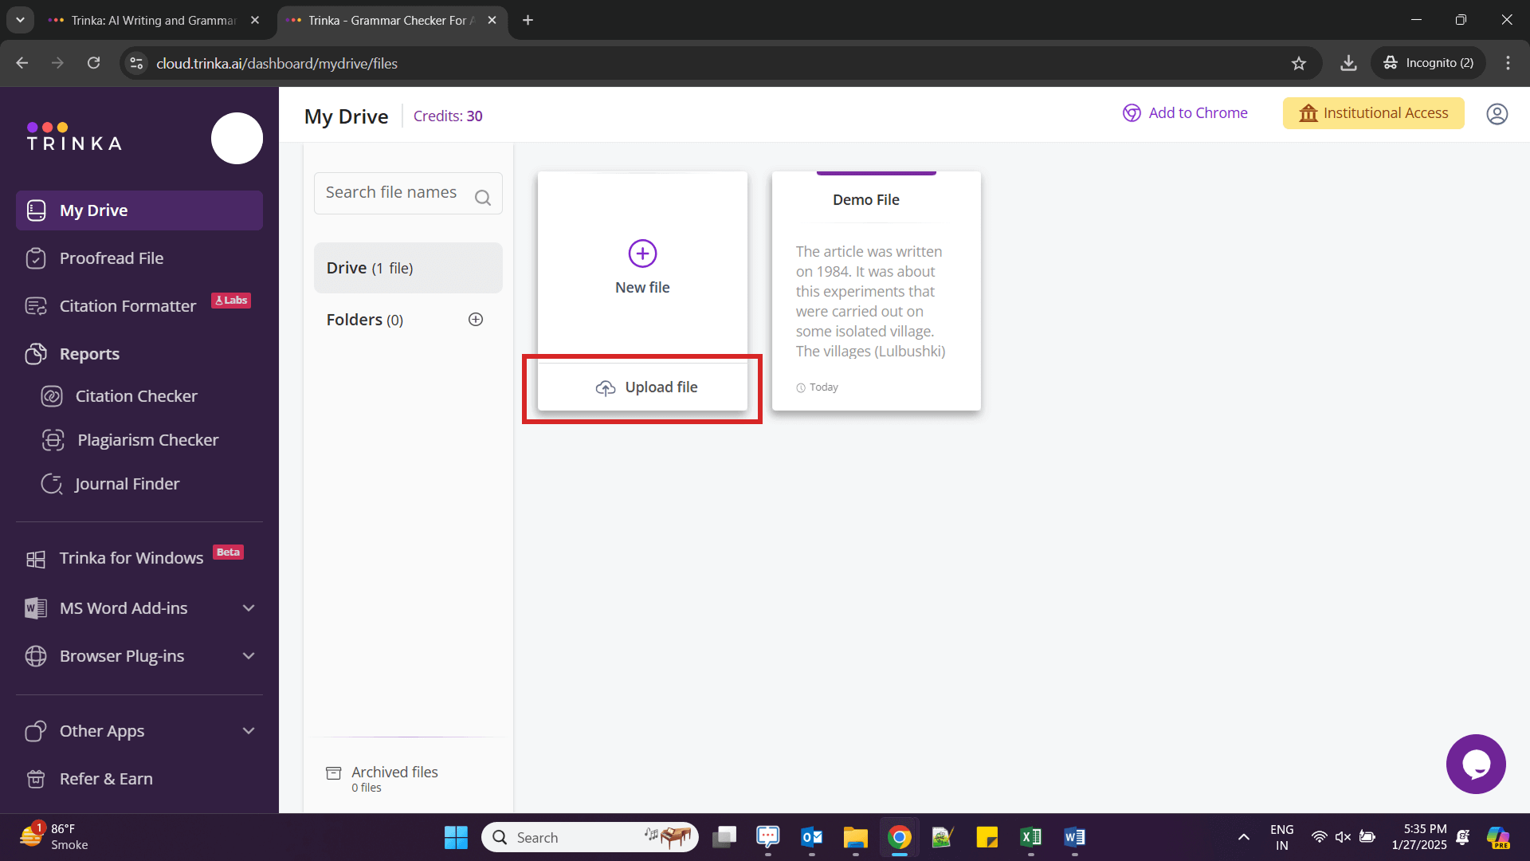Image resolution: width=1530 pixels, height=861 pixels.
Task: Open File Explorer from taskbar
Action: [x=855, y=837]
